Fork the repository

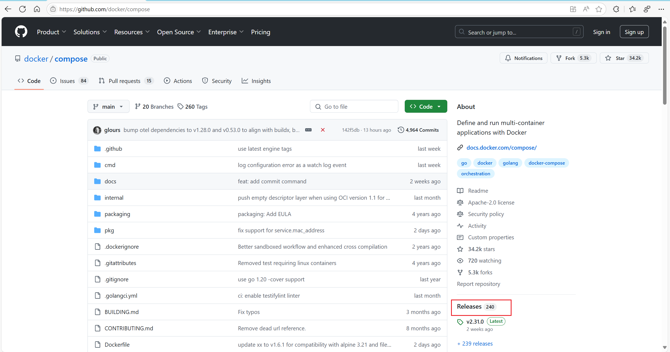573,58
